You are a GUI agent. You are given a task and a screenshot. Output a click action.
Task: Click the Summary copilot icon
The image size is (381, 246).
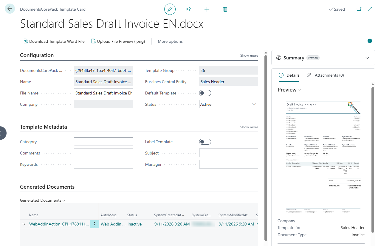point(279,58)
